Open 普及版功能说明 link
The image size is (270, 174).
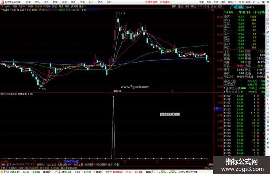[x=69, y=168]
